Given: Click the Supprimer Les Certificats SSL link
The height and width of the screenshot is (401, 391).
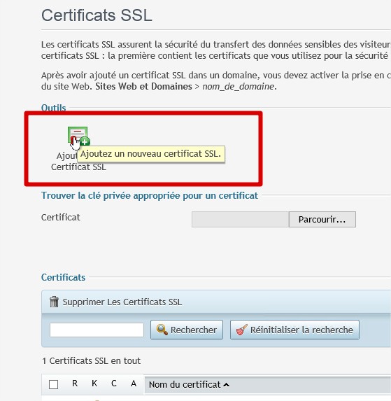Looking at the screenshot, I should (122, 302).
